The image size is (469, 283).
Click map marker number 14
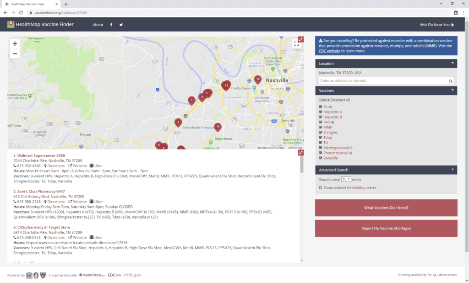click(218, 127)
